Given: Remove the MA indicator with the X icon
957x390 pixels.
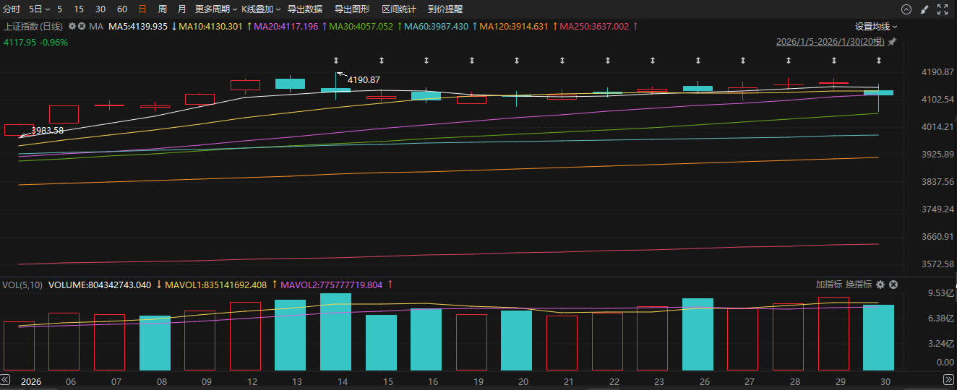Looking at the screenshot, I should pos(82,26).
